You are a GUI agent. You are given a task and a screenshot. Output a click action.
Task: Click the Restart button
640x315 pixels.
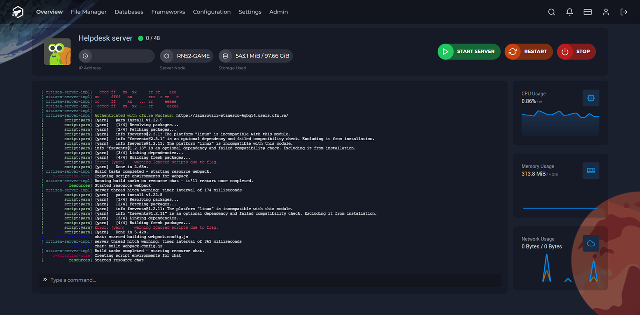pos(529,52)
